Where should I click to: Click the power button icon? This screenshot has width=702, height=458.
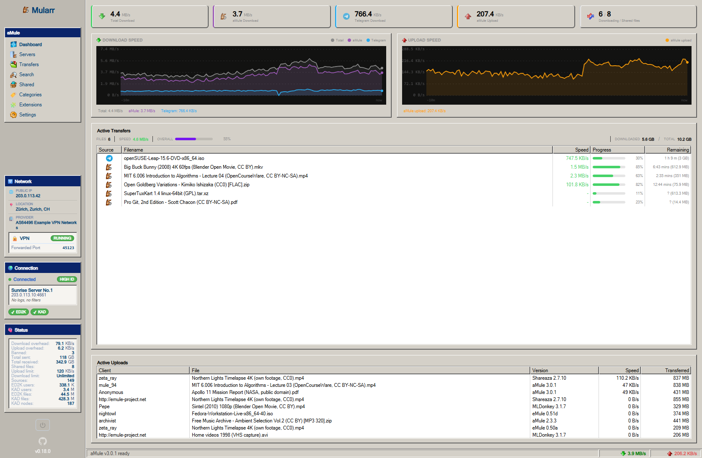point(43,425)
